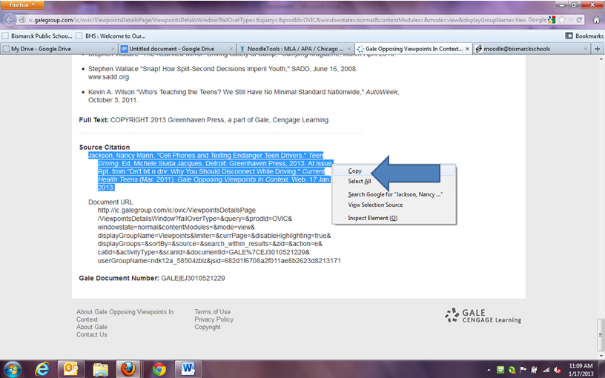Click the highlighted Jackson, Nancy Mann citation text
This screenshot has width=605, height=378.
pyautogui.click(x=211, y=171)
